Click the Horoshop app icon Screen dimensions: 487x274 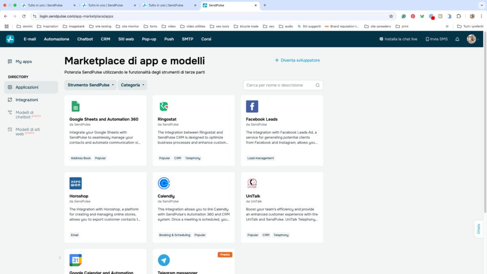coord(75,183)
